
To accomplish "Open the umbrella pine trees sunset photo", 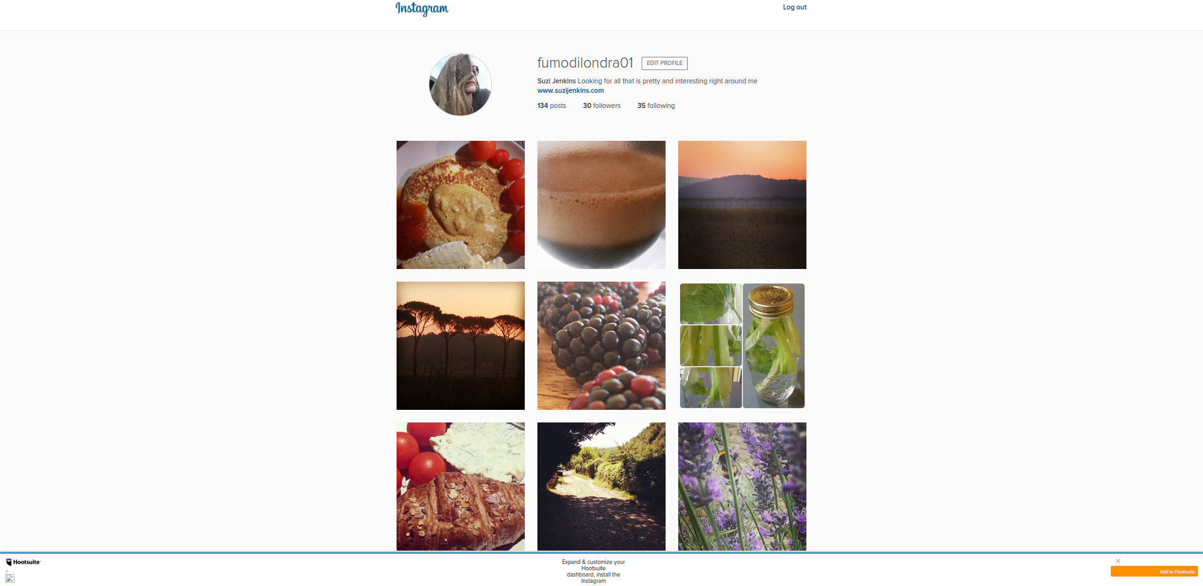I will [460, 345].
